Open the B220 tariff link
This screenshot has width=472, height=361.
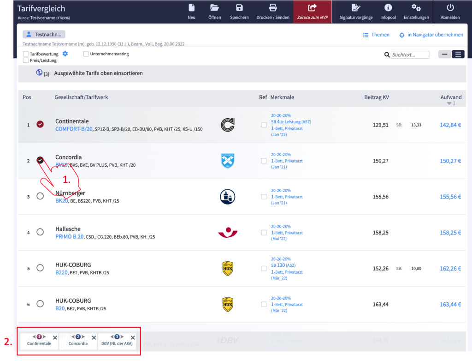61,273
